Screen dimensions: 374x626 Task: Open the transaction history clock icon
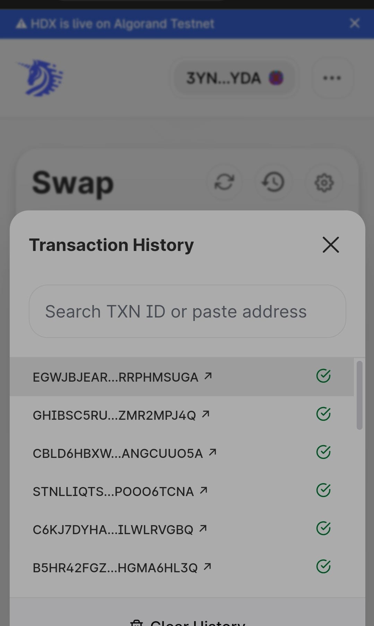[x=273, y=183]
